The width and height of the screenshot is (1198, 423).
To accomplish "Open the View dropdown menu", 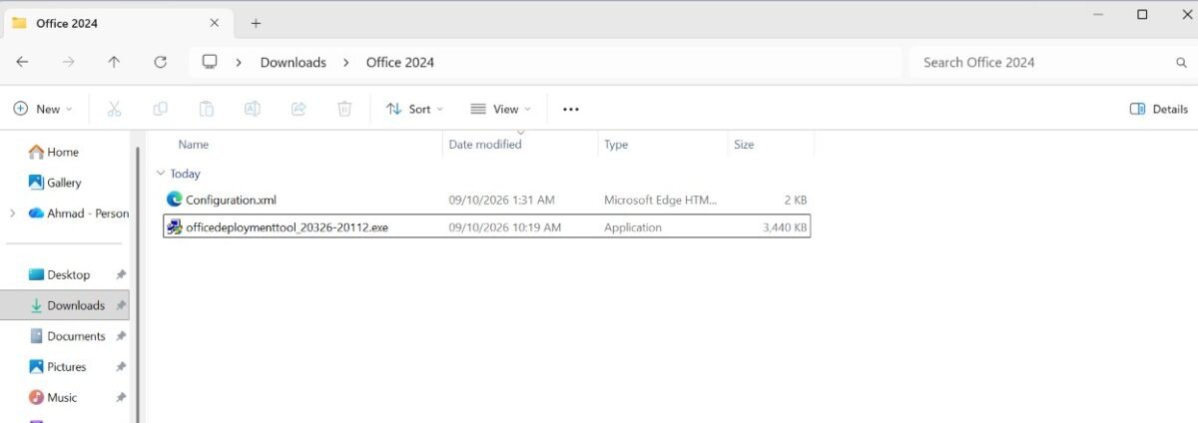I will [x=500, y=109].
